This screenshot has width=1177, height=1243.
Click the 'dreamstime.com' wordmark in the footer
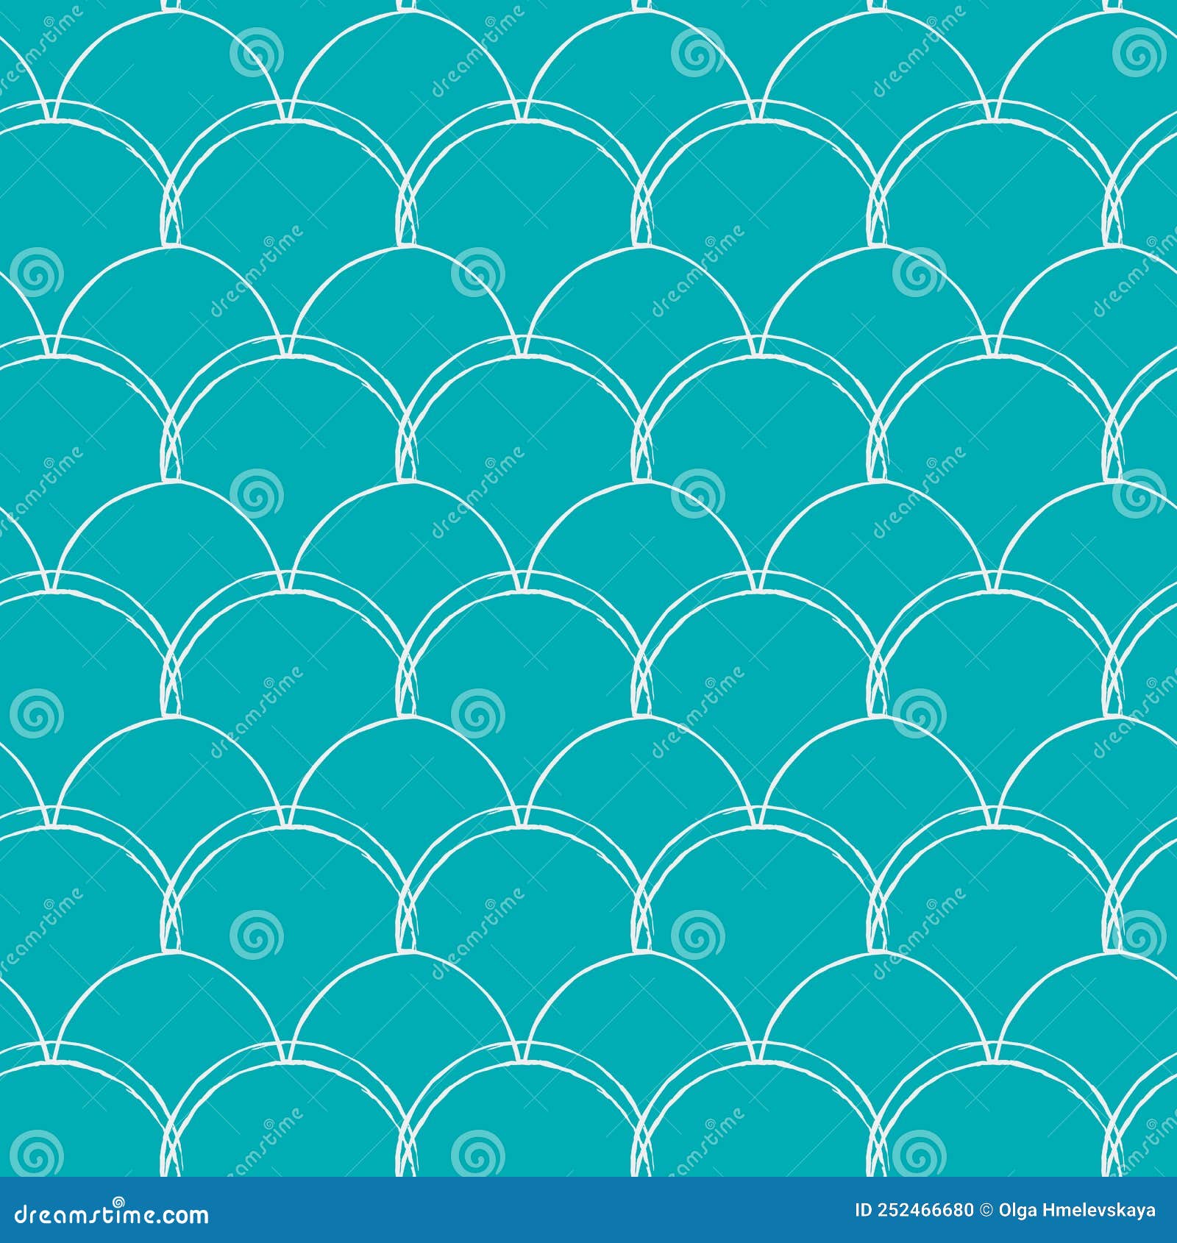pyautogui.click(x=110, y=1217)
